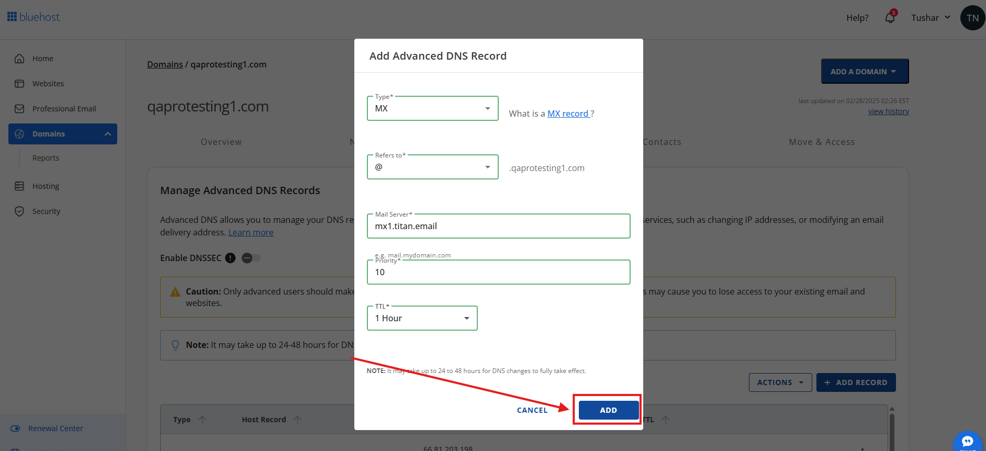Enable the DNSSEC toggle switch
Screen dimensions: 986x451
[251, 258]
